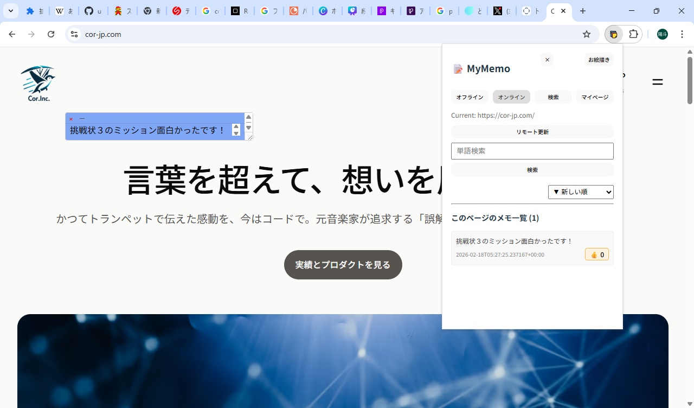This screenshot has height=408, width=694.
Task: Open the 新しい順 sort dropdown
Action: pyautogui.click(x=581, y=192)
